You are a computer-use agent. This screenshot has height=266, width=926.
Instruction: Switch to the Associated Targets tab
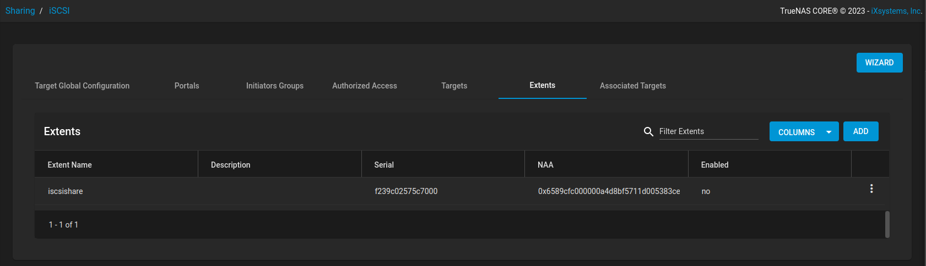tap(632, 86)
